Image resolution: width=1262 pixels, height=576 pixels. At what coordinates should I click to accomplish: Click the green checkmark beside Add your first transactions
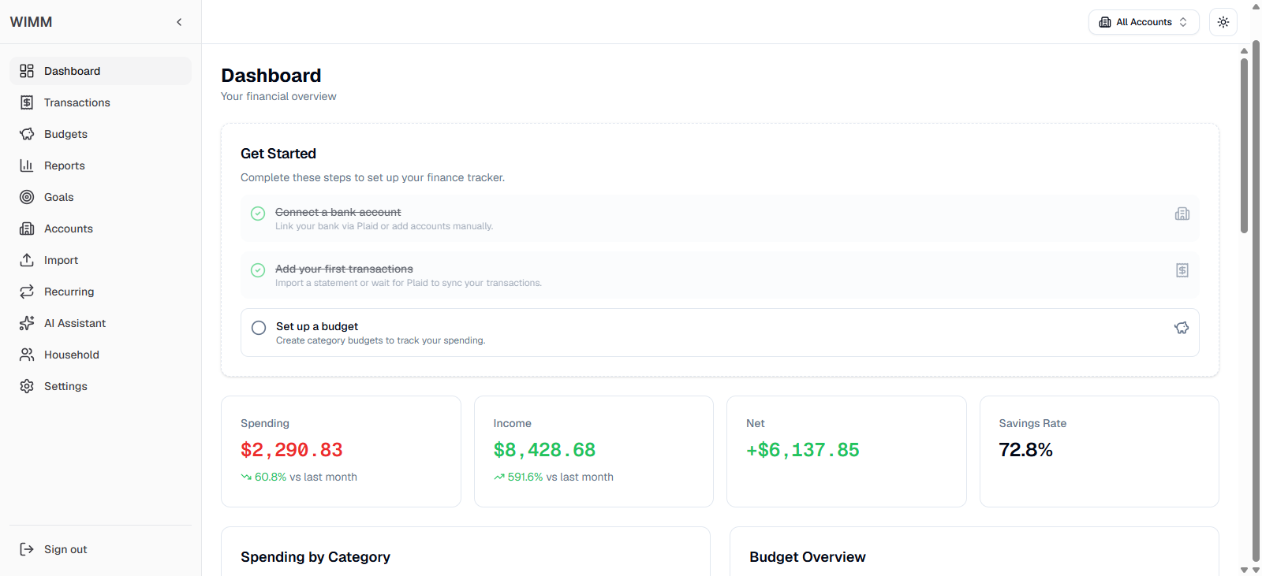coord(258,270)
